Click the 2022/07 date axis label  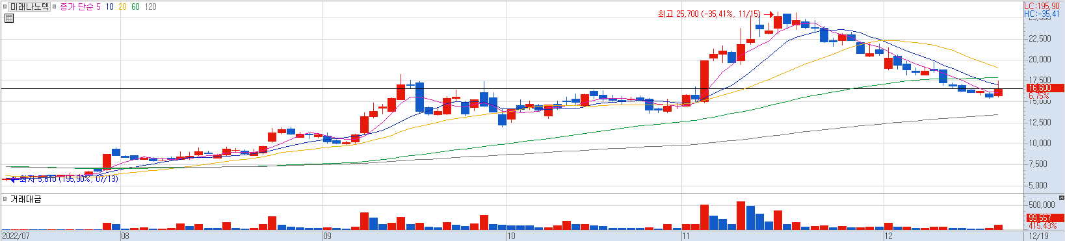pyautogui.click(x=16, y=236)
